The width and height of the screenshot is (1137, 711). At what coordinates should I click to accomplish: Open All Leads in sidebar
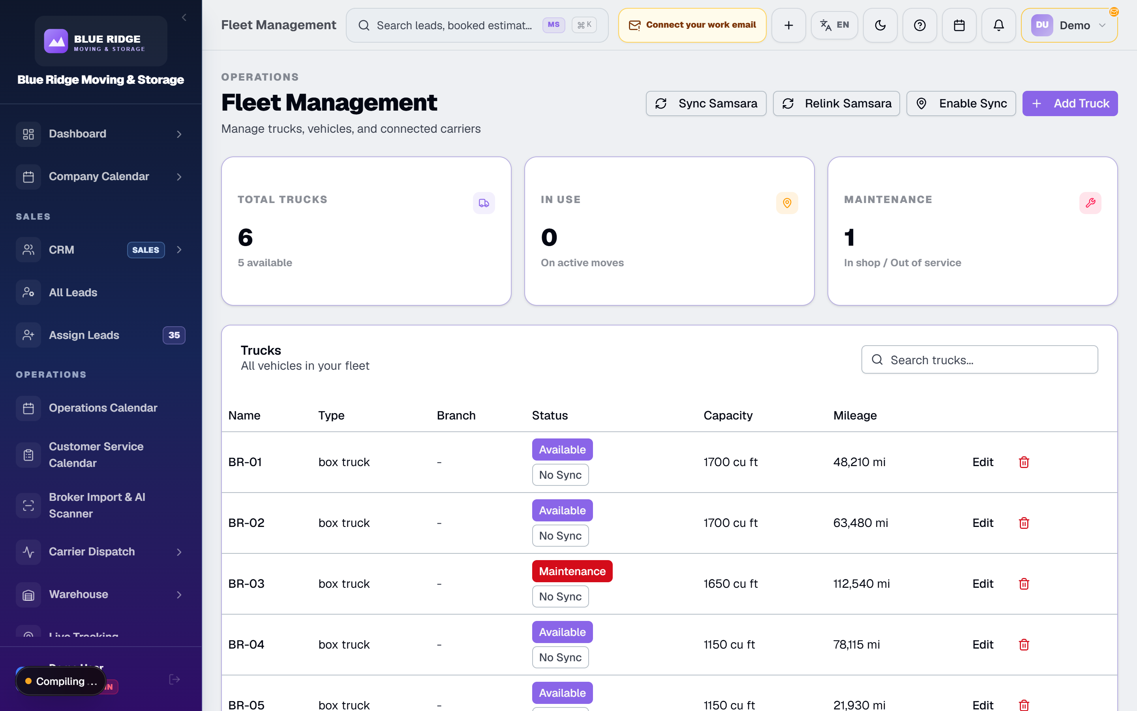pyautogui.click(x=101, y=292)
